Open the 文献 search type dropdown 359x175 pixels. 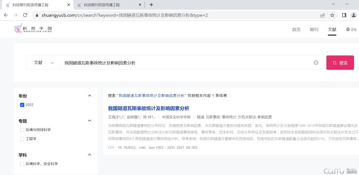(x=43, y=63)
